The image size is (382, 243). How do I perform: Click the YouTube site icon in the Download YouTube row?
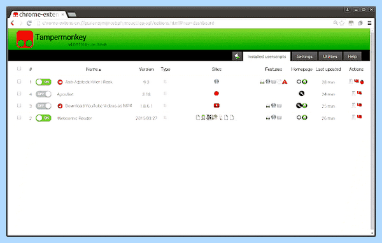pyautogui.click(x=216, y=106)
